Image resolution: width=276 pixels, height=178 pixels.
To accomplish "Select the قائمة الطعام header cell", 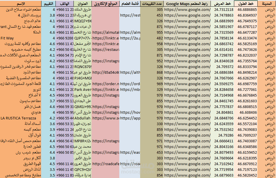I will click(130, 4).
